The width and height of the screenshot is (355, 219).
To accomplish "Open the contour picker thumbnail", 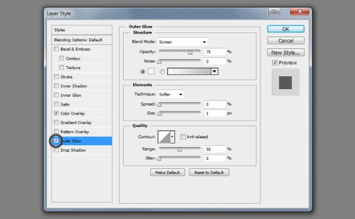I will click(164, 137).
